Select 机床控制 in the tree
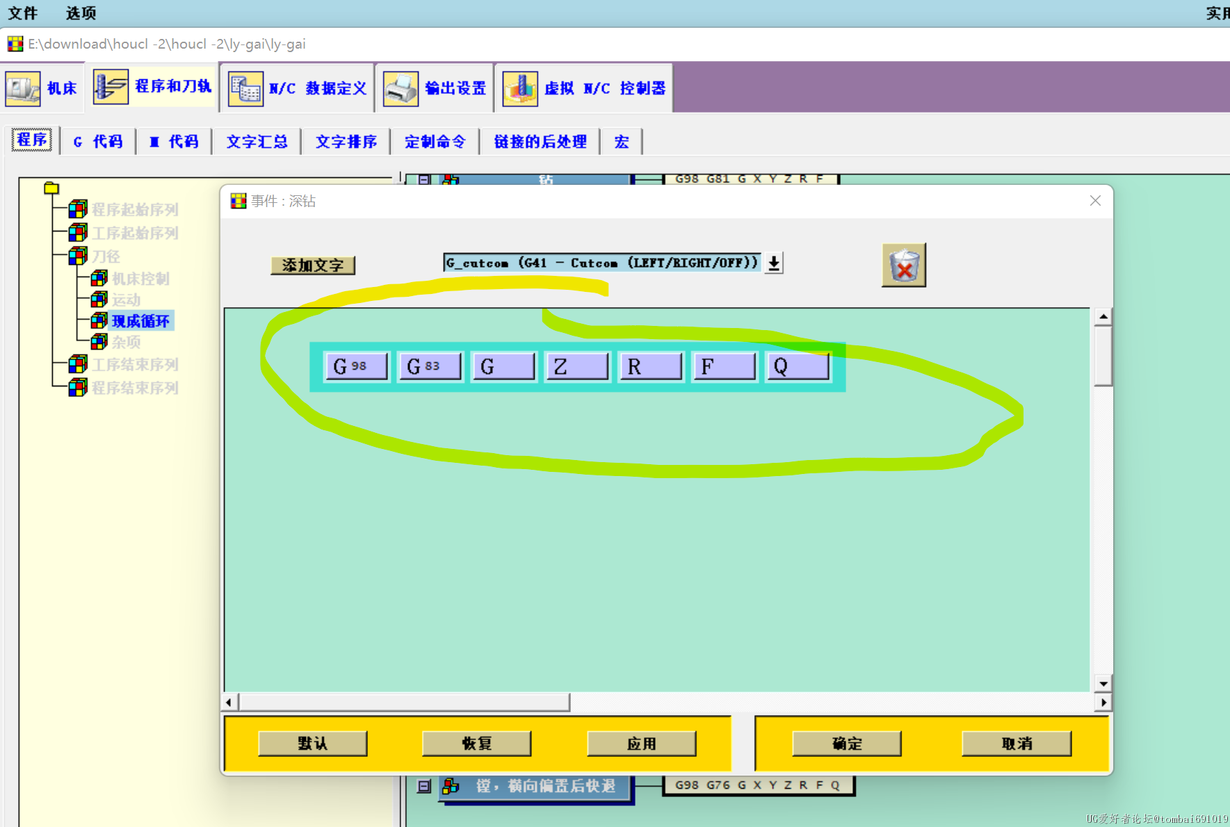 click(140, 279)
